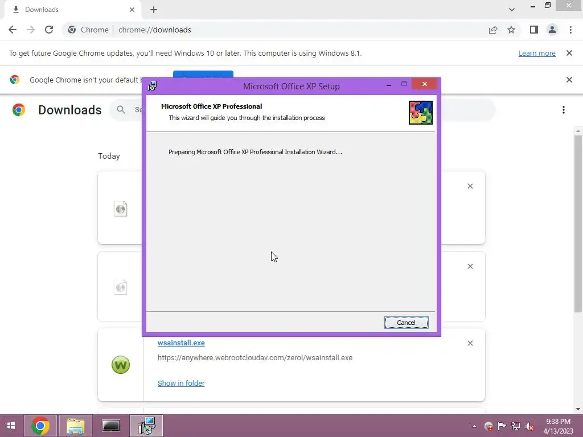Click the Chrome logo beside Downloads heading
The image size is (583, 437).
(x=19, y=110)
